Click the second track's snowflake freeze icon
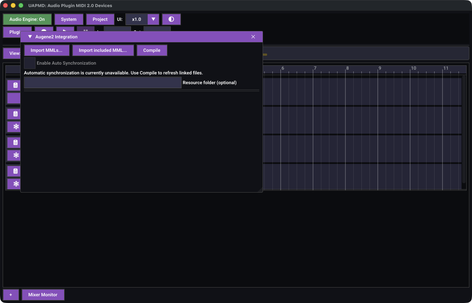 [16, 127]
